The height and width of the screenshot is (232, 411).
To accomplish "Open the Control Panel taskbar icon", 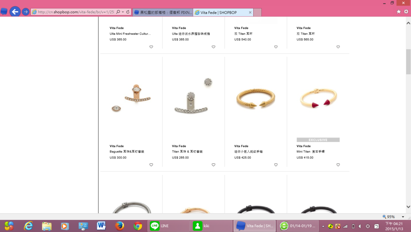I will click(x=83, y=226).
